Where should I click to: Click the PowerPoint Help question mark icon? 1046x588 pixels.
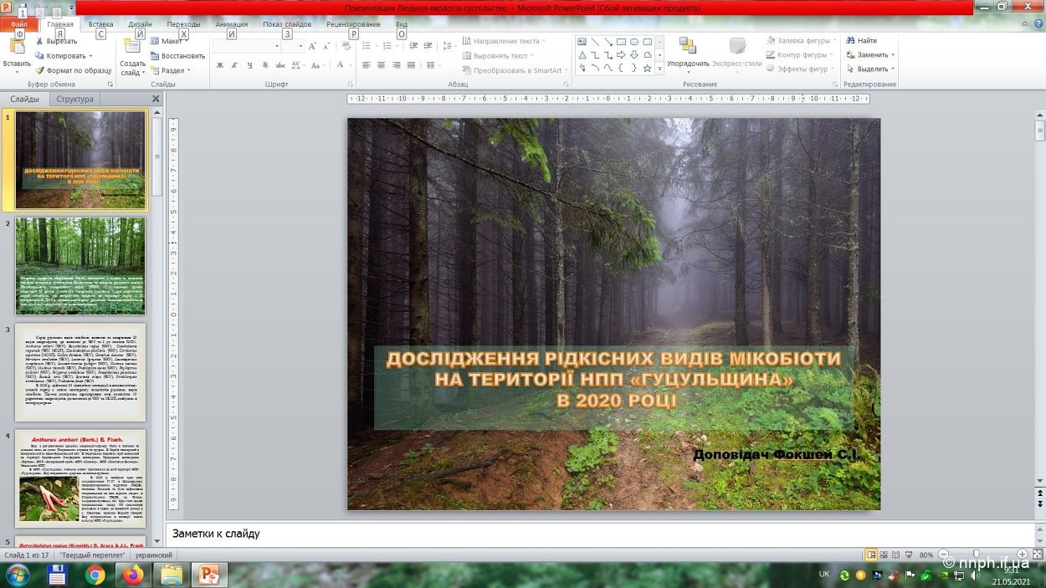(1037, 25)
